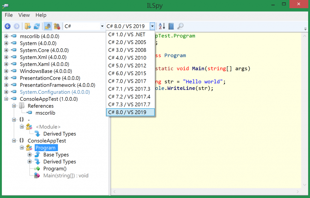This screenshot has width=310, height=198.
Task: Open the File menu
Action: pyautogui.click(x=9, y=15)
